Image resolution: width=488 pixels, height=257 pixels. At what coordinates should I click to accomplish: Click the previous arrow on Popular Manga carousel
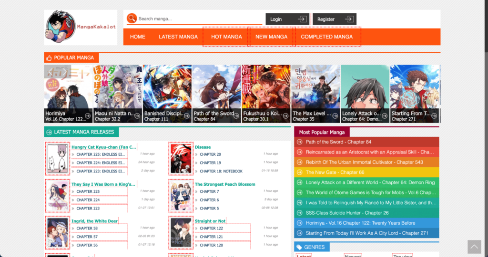point(51,72)
